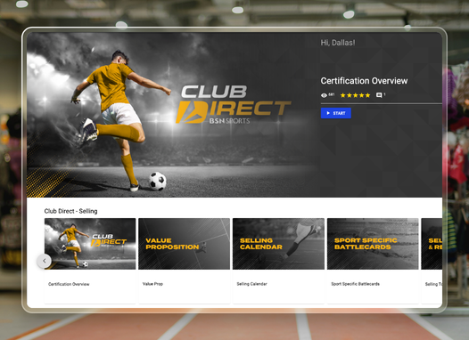Screen dimensions: 469x340
Task: Click the eye views icon
Action: coord(324,95)
